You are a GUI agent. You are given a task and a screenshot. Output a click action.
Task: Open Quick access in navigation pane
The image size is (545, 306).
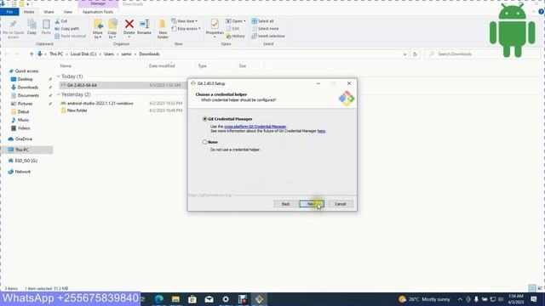(x=26, y=71)
